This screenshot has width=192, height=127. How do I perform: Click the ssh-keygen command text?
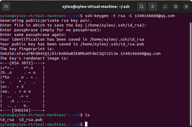click(130, 16)
